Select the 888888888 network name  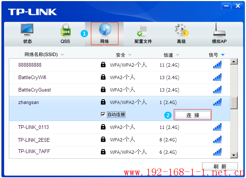30,65
